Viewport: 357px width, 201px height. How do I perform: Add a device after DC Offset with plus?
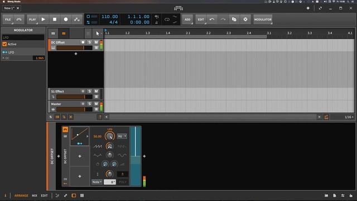pos(144,156)
